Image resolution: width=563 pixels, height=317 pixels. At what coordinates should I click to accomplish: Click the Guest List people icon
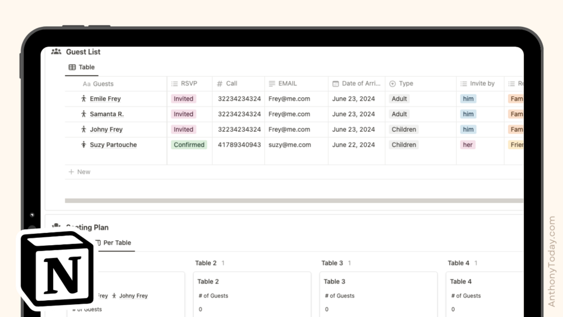click(x=56, y=52)
